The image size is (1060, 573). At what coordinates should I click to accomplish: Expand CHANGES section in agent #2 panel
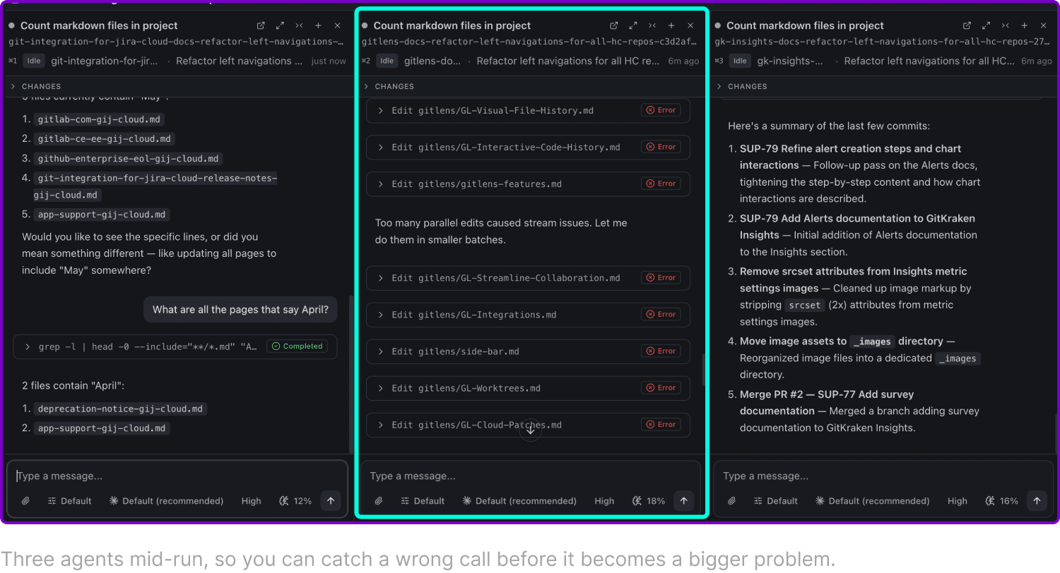point(389,86)
